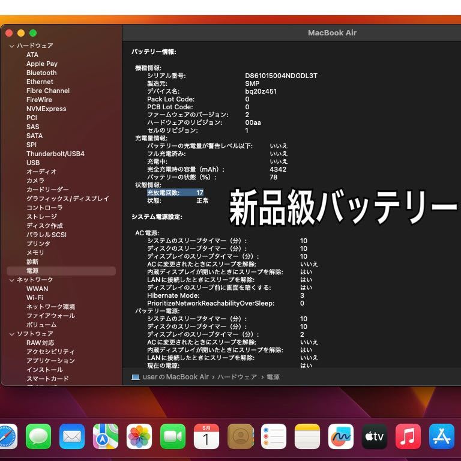This screenshot has width=461, height=461.
Task: Click 電源 in the bottom path bar
Action: [273, 377]
